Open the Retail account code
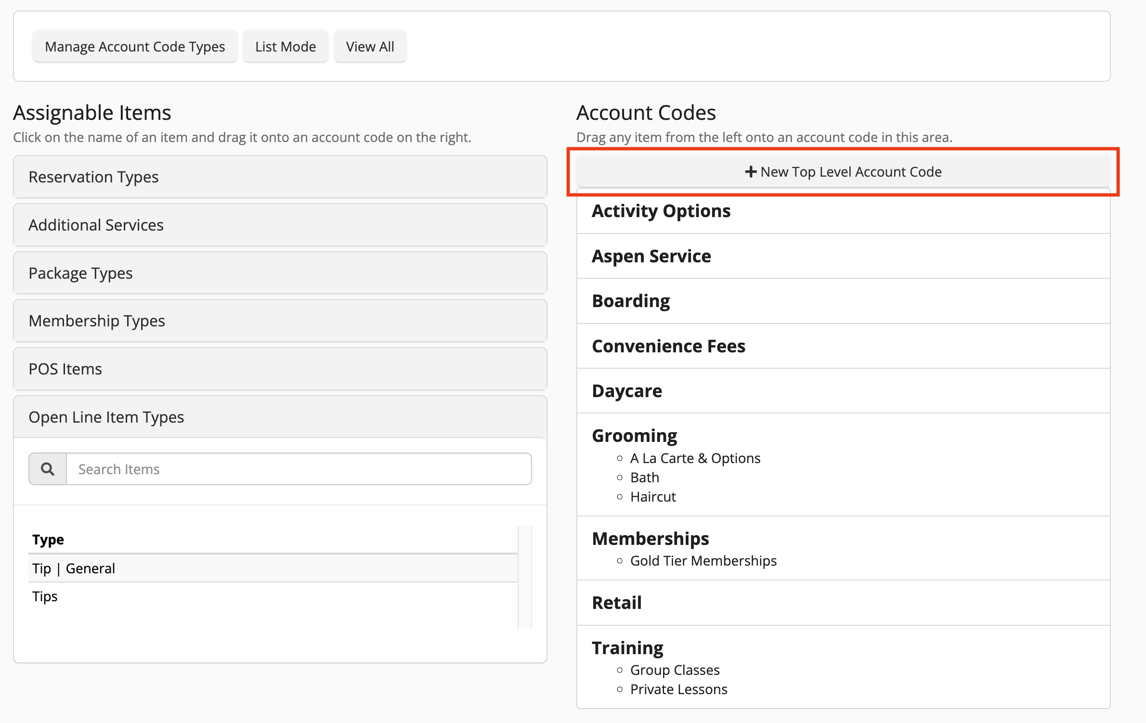 click(617, 603)
